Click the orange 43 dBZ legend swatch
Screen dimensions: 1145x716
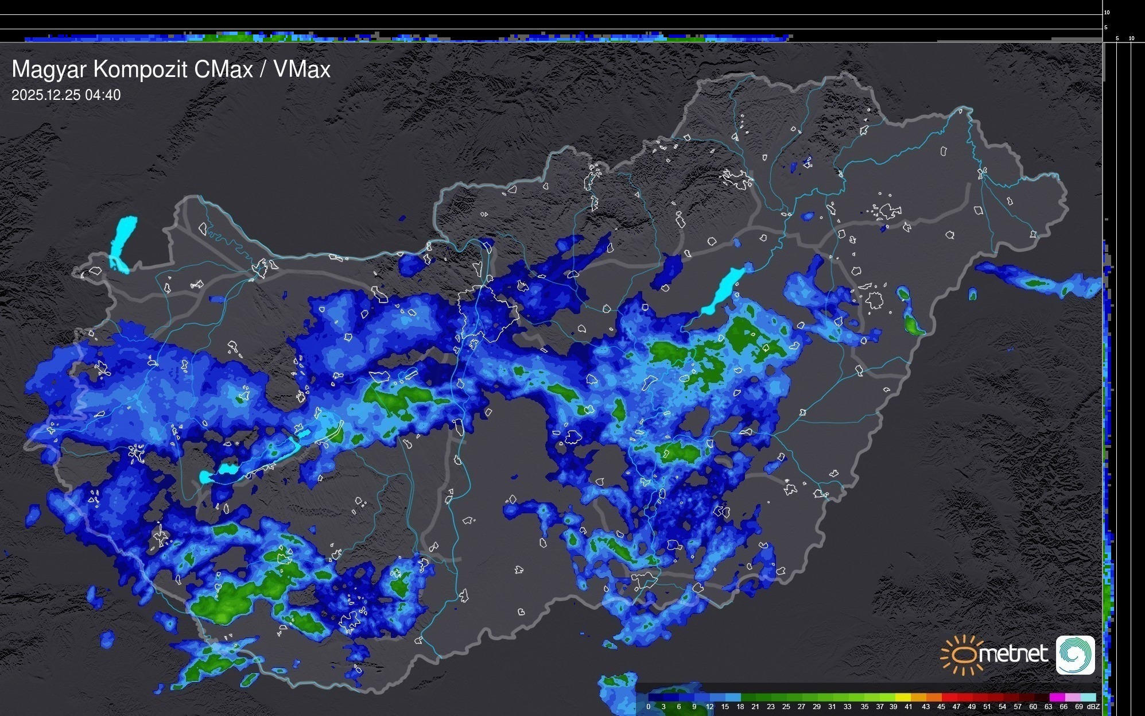(x=934, y=697)
